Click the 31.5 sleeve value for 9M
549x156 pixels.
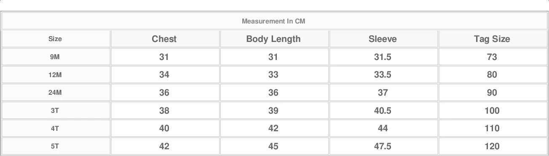point(383,57)
